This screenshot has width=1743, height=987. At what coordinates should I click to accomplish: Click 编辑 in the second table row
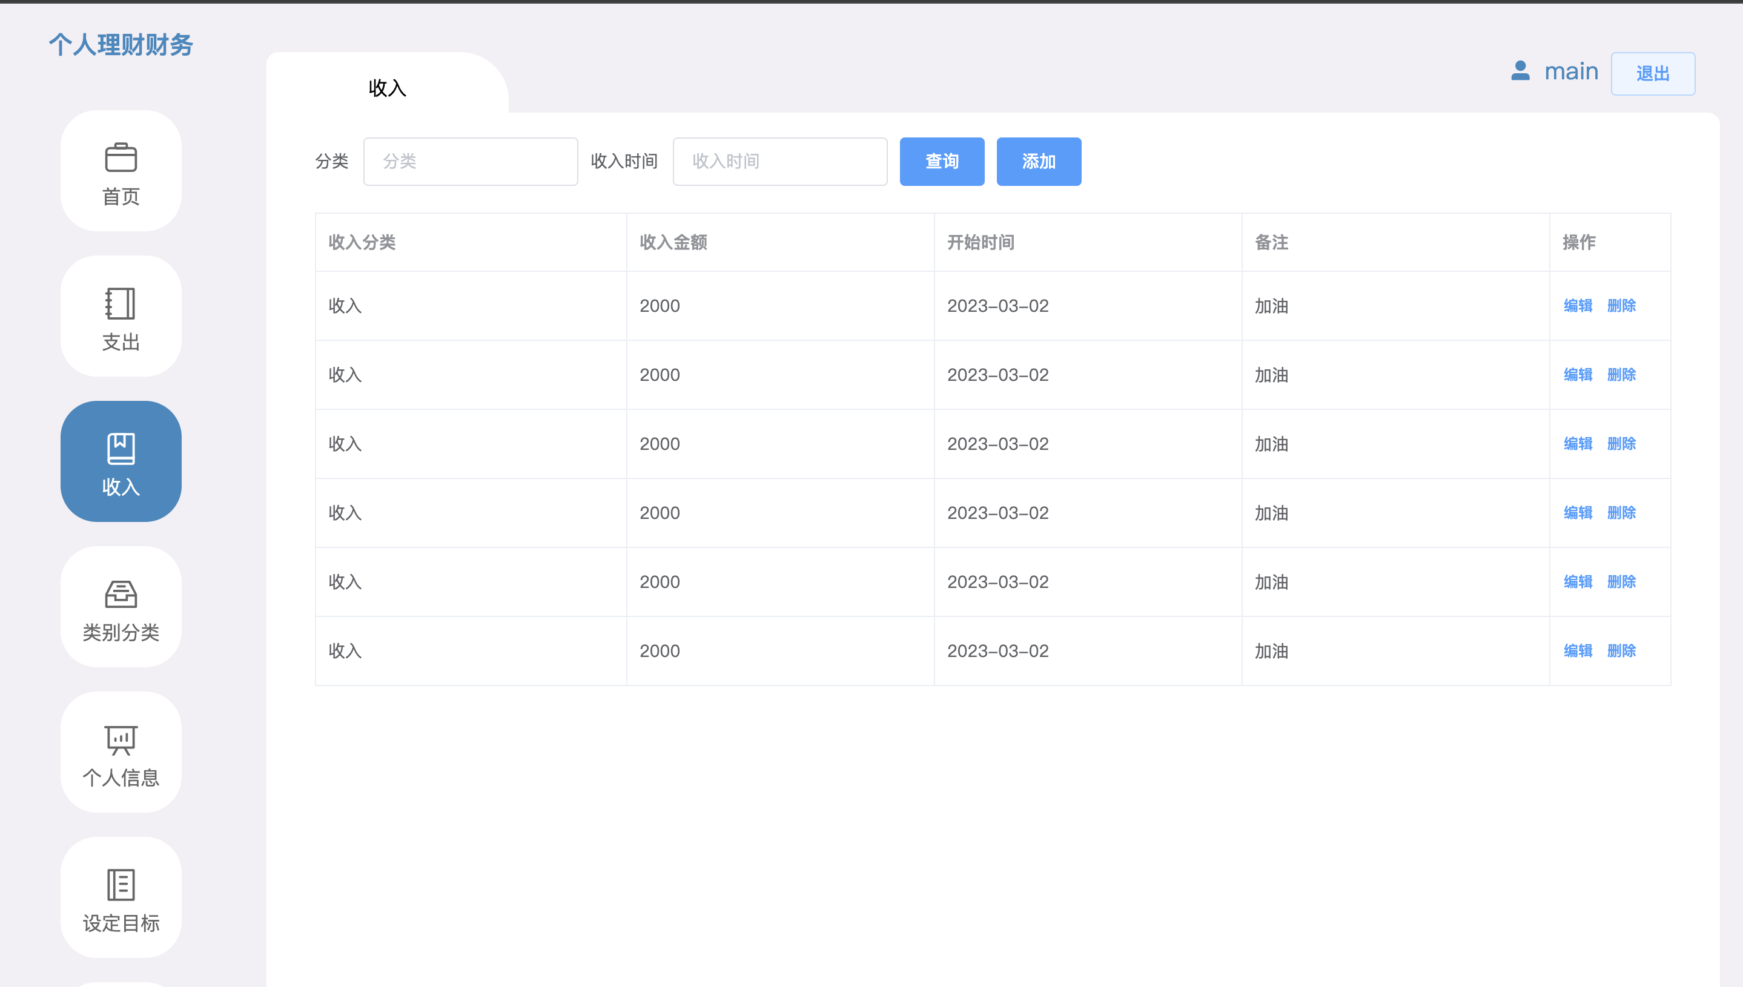(x=1578, y=375)
